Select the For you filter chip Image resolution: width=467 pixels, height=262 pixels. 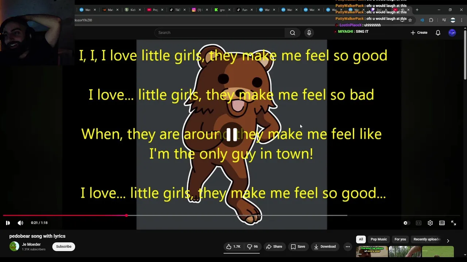coord(400,239)
